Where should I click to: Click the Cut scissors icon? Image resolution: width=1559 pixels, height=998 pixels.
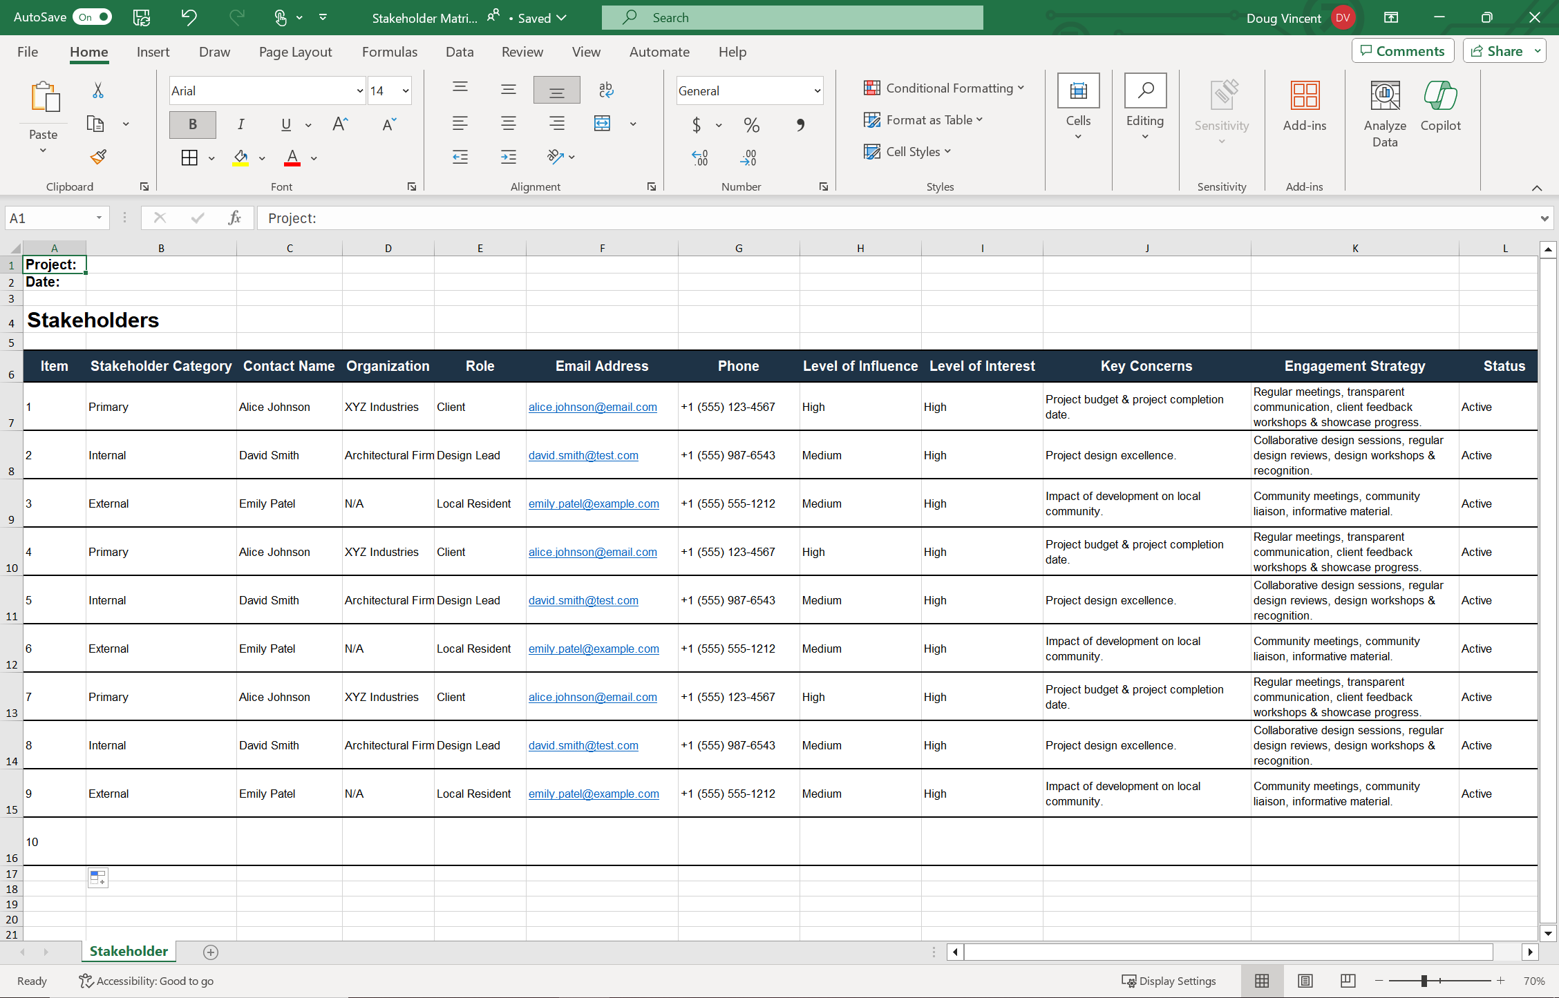coord(98,90)
